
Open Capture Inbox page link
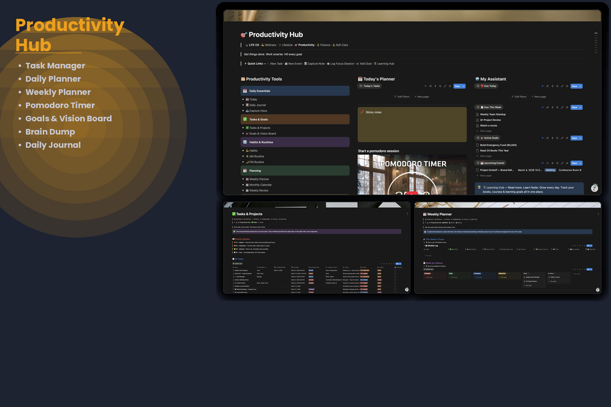pyautogui.click(x=257, y=111)
